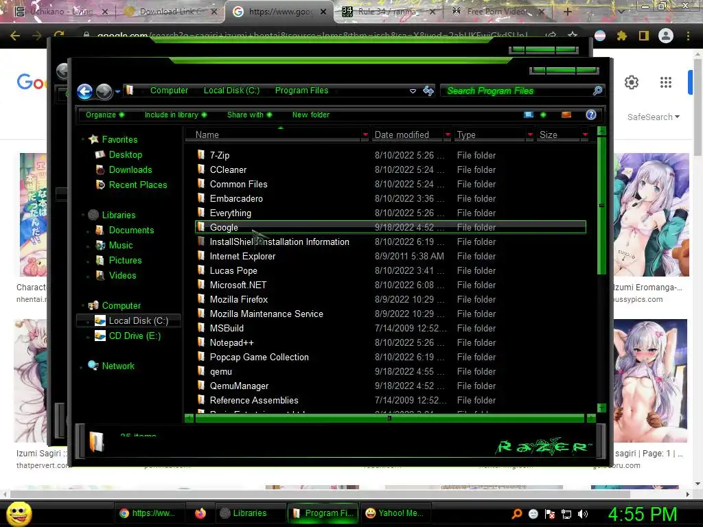Open explorer Help question mark
This screenshot has height=527, width=703.
[591, 115]
